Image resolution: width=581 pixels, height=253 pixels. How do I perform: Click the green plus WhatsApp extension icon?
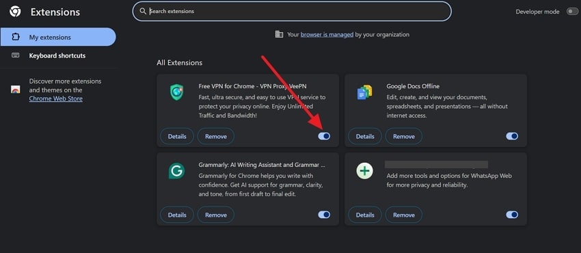tap(364, 171)
